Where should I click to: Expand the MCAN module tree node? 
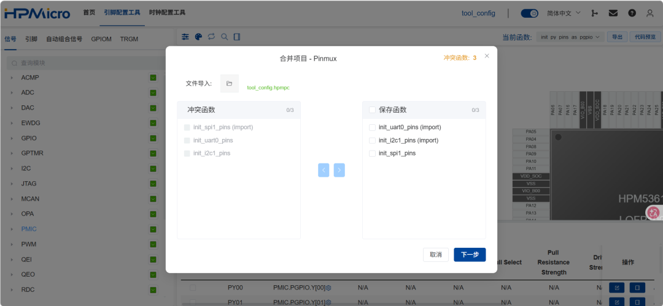pyautogui.click(x=12, y=199)
